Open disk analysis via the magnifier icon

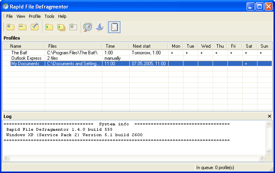[88, 27]
